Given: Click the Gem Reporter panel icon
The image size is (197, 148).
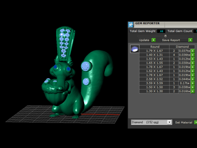Looking at the screenshot, I should [x=131, y=25].
